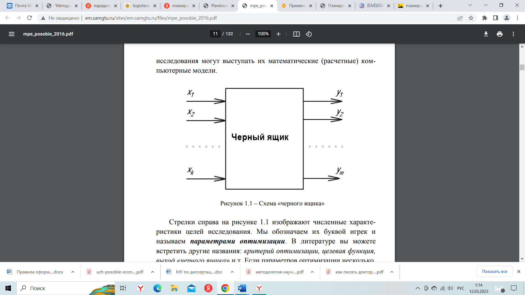Viewport: 525px width, 295px height.
Task: Download the mpe_posobie_2016.pdf file
Action: click(486, 34)
